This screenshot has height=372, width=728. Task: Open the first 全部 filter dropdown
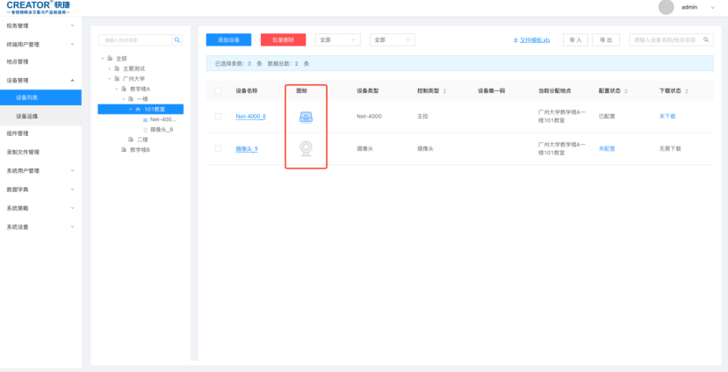pos(337,40)
